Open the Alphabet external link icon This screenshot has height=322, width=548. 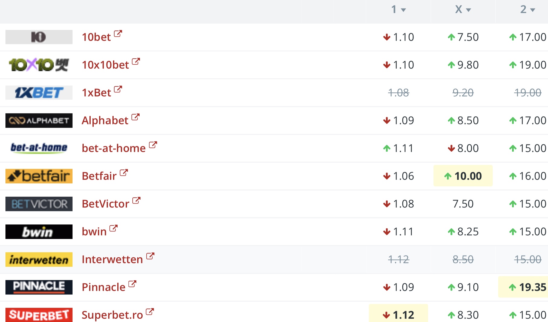(135, 117)
